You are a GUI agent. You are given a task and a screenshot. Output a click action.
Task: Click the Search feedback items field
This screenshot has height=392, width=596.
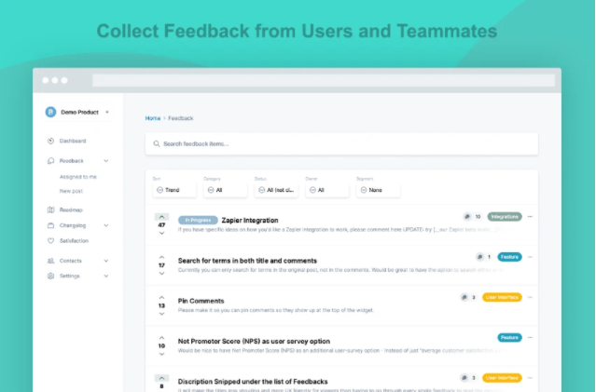tap(341, 143)
